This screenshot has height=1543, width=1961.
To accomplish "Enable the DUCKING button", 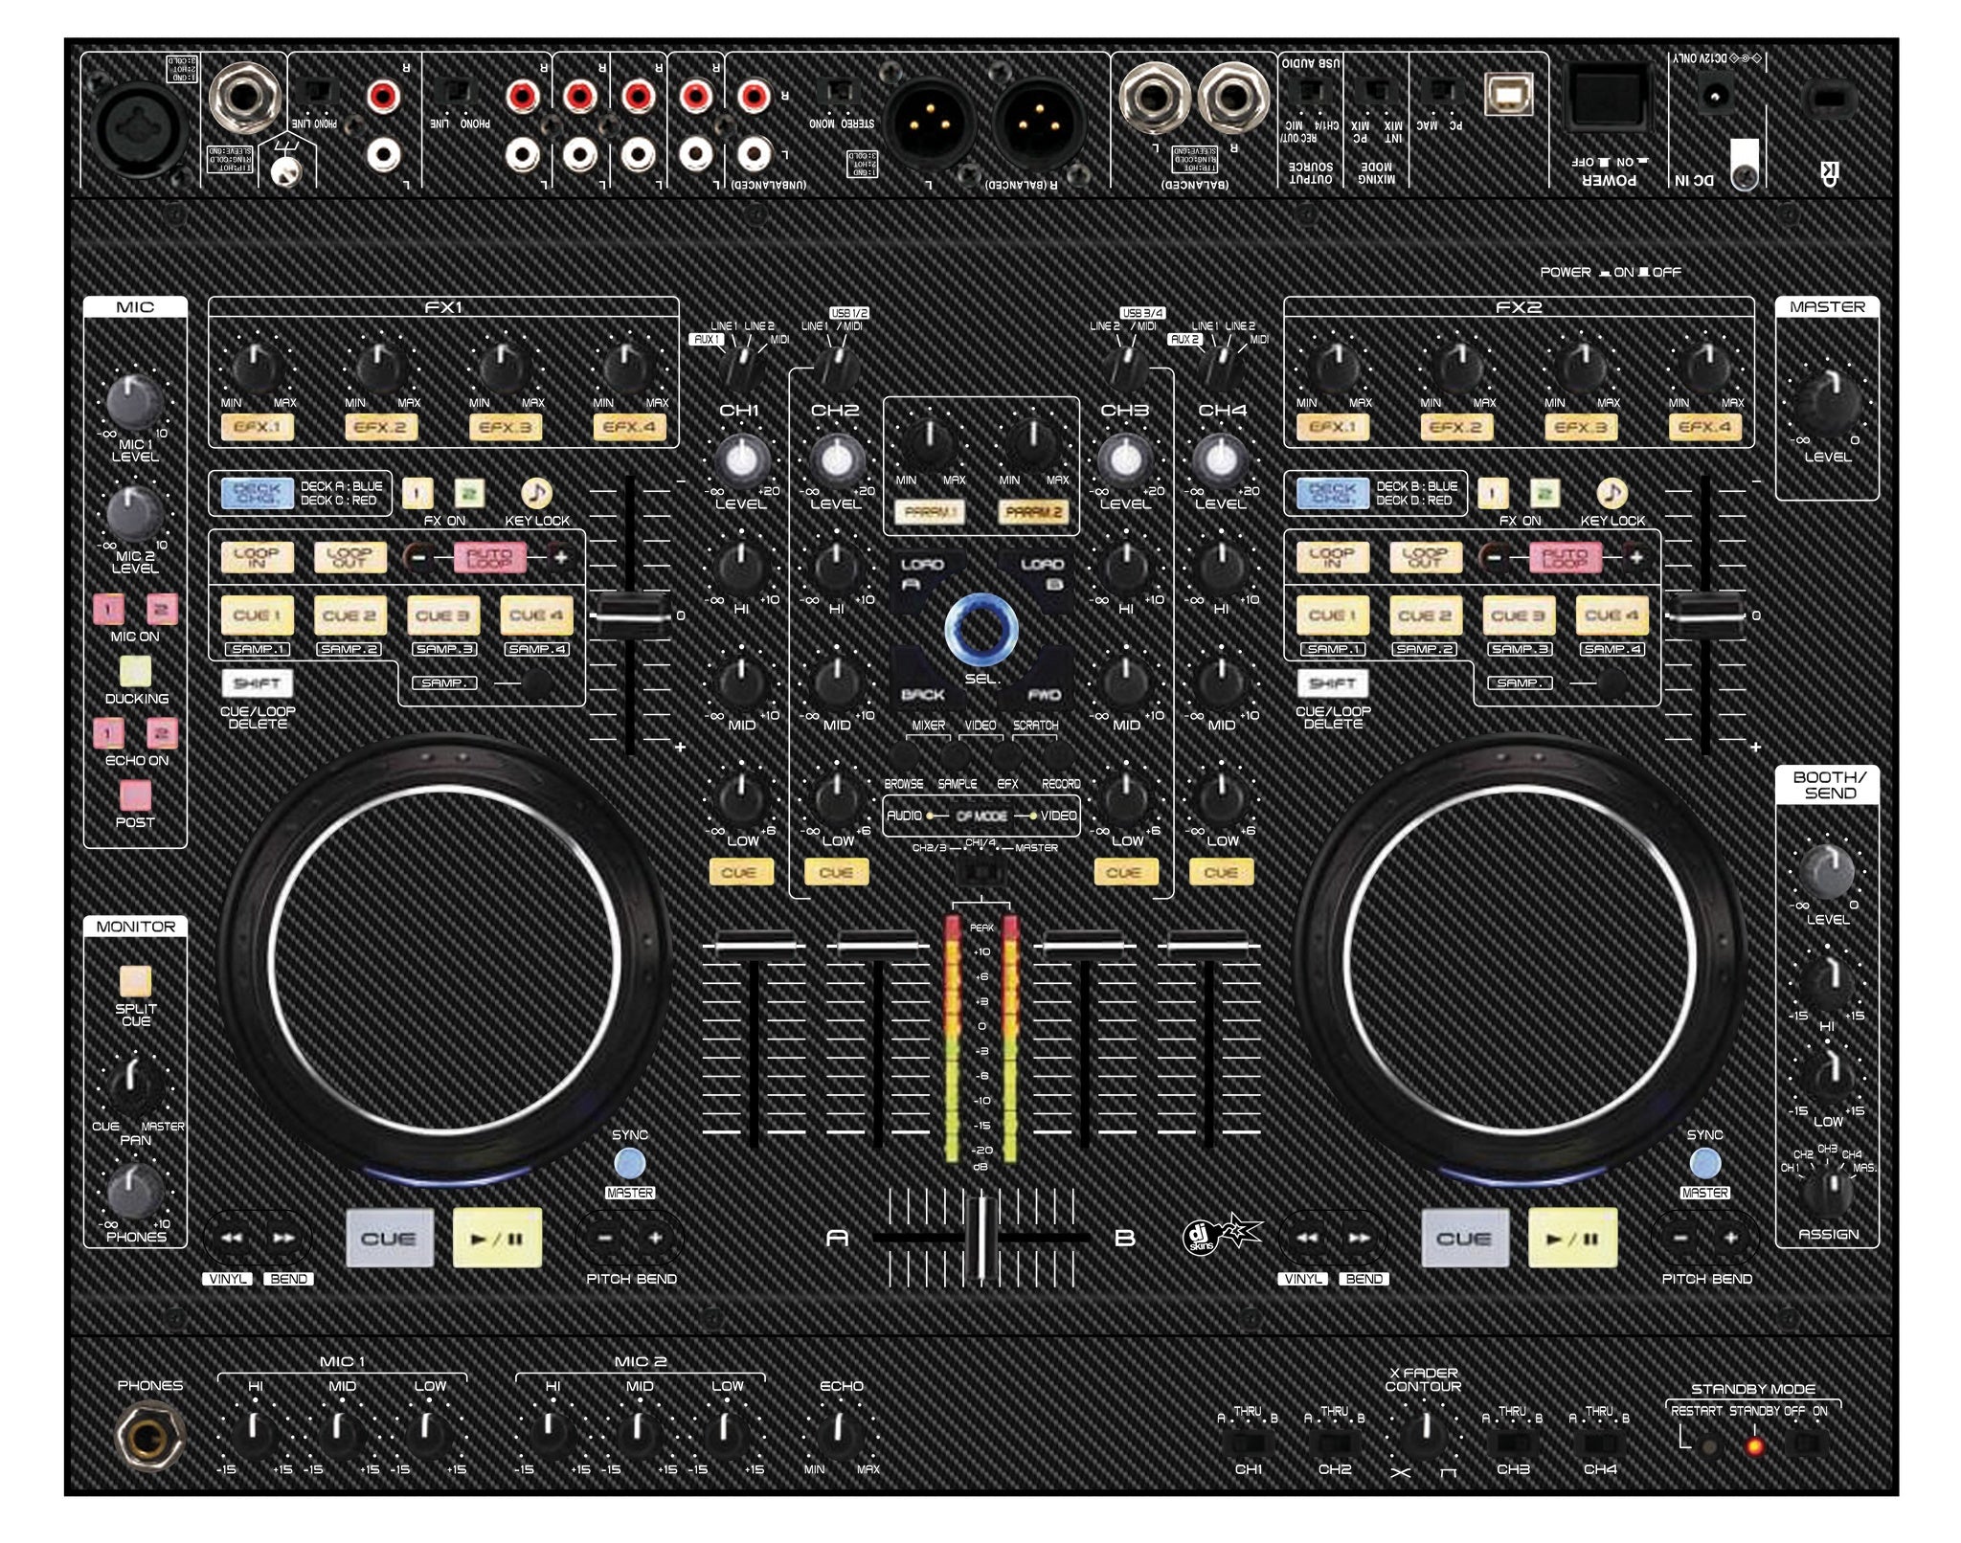I will pyautogui.click(x=135, y=672).
